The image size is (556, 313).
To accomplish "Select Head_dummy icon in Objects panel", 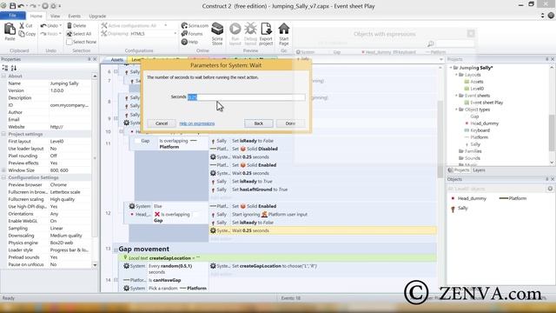I will tap(453, 198).
